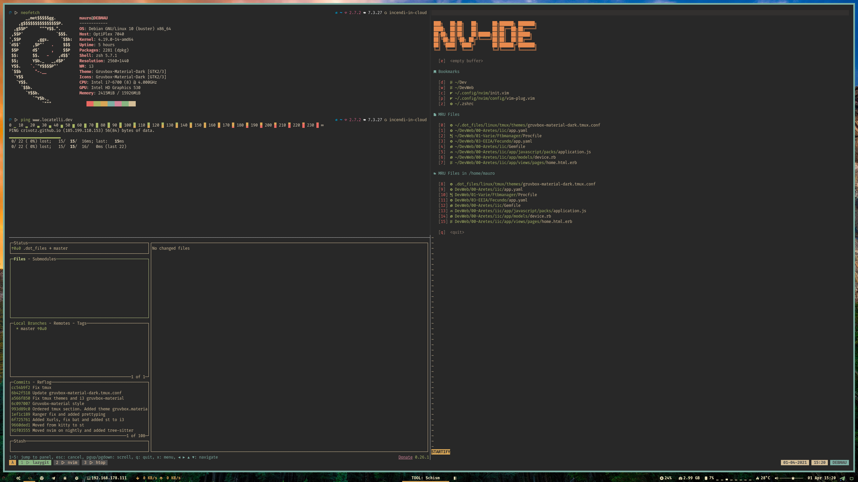This screenshot has height=482, width=858.
Task: Select the Telegram paper-plane workspace icon in polybar
Action: coord(53,478)
